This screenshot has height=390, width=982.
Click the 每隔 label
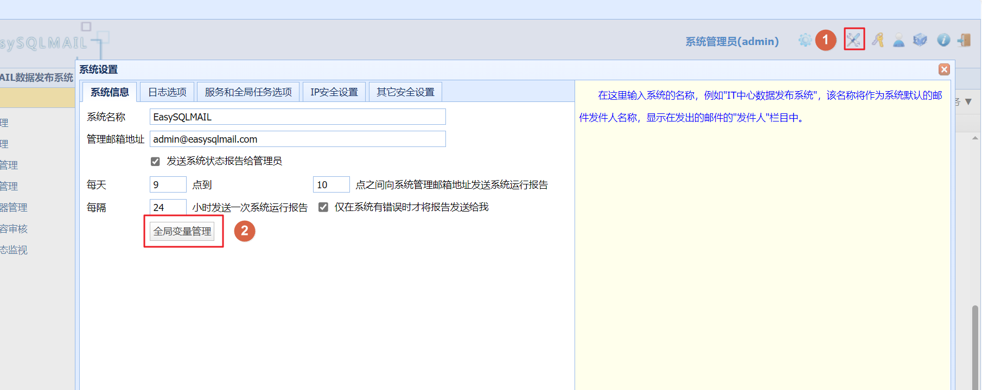[x=97, y=208]
